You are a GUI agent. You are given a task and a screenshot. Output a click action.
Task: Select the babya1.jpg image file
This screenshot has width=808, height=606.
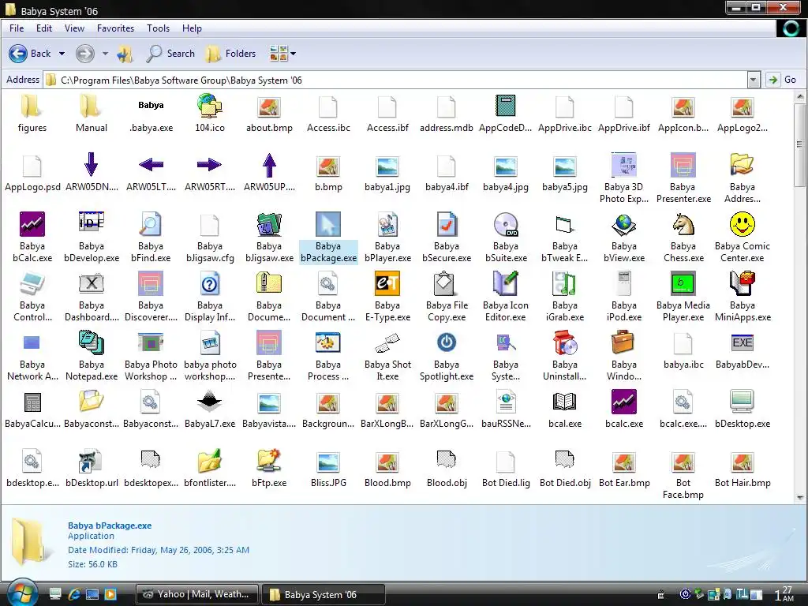(387, 166)
